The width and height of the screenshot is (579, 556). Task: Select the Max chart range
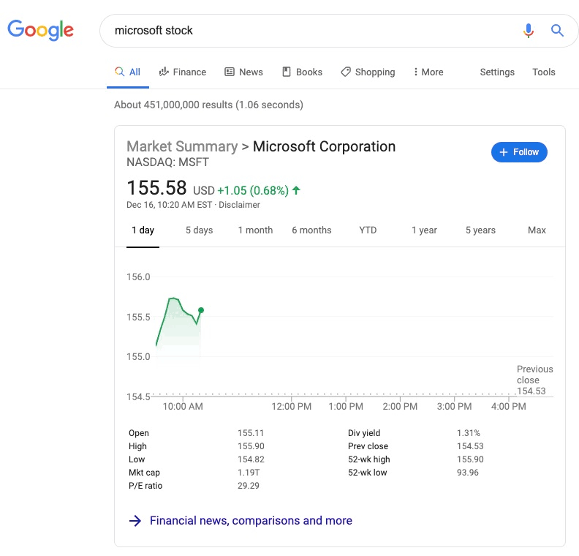[x=537, y=230]
